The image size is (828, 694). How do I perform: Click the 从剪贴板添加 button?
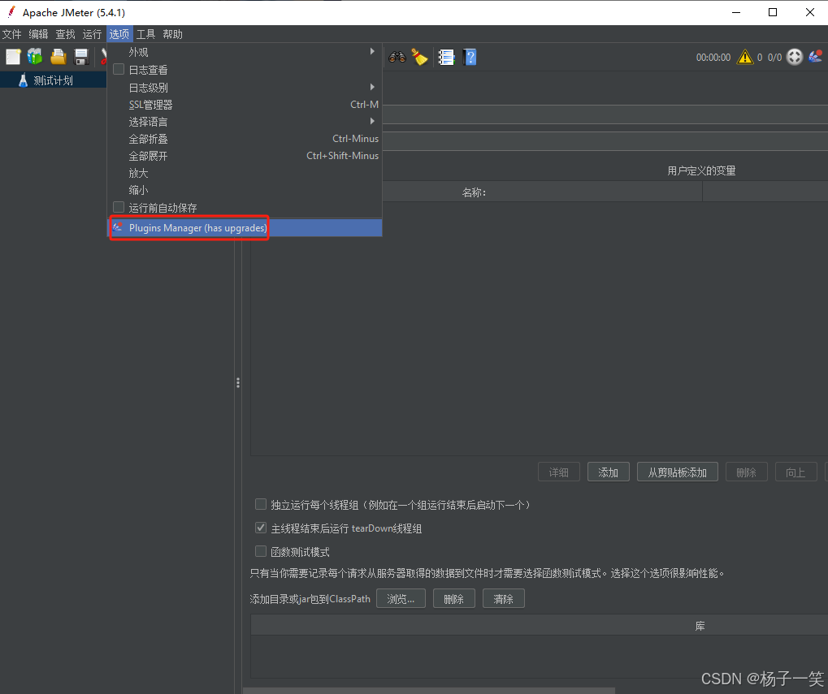coord(678,472)
